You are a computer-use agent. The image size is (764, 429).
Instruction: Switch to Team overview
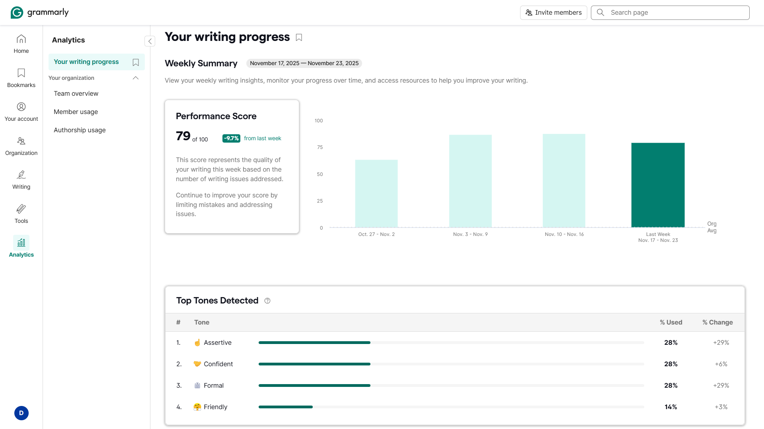(76, 93)
